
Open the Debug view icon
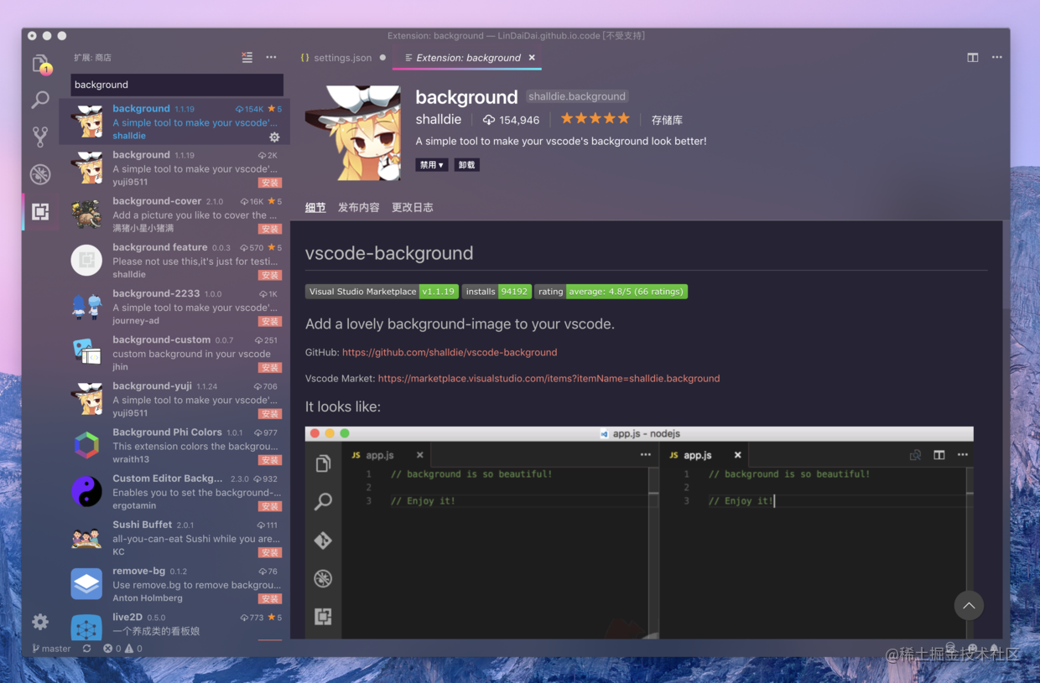40,174
